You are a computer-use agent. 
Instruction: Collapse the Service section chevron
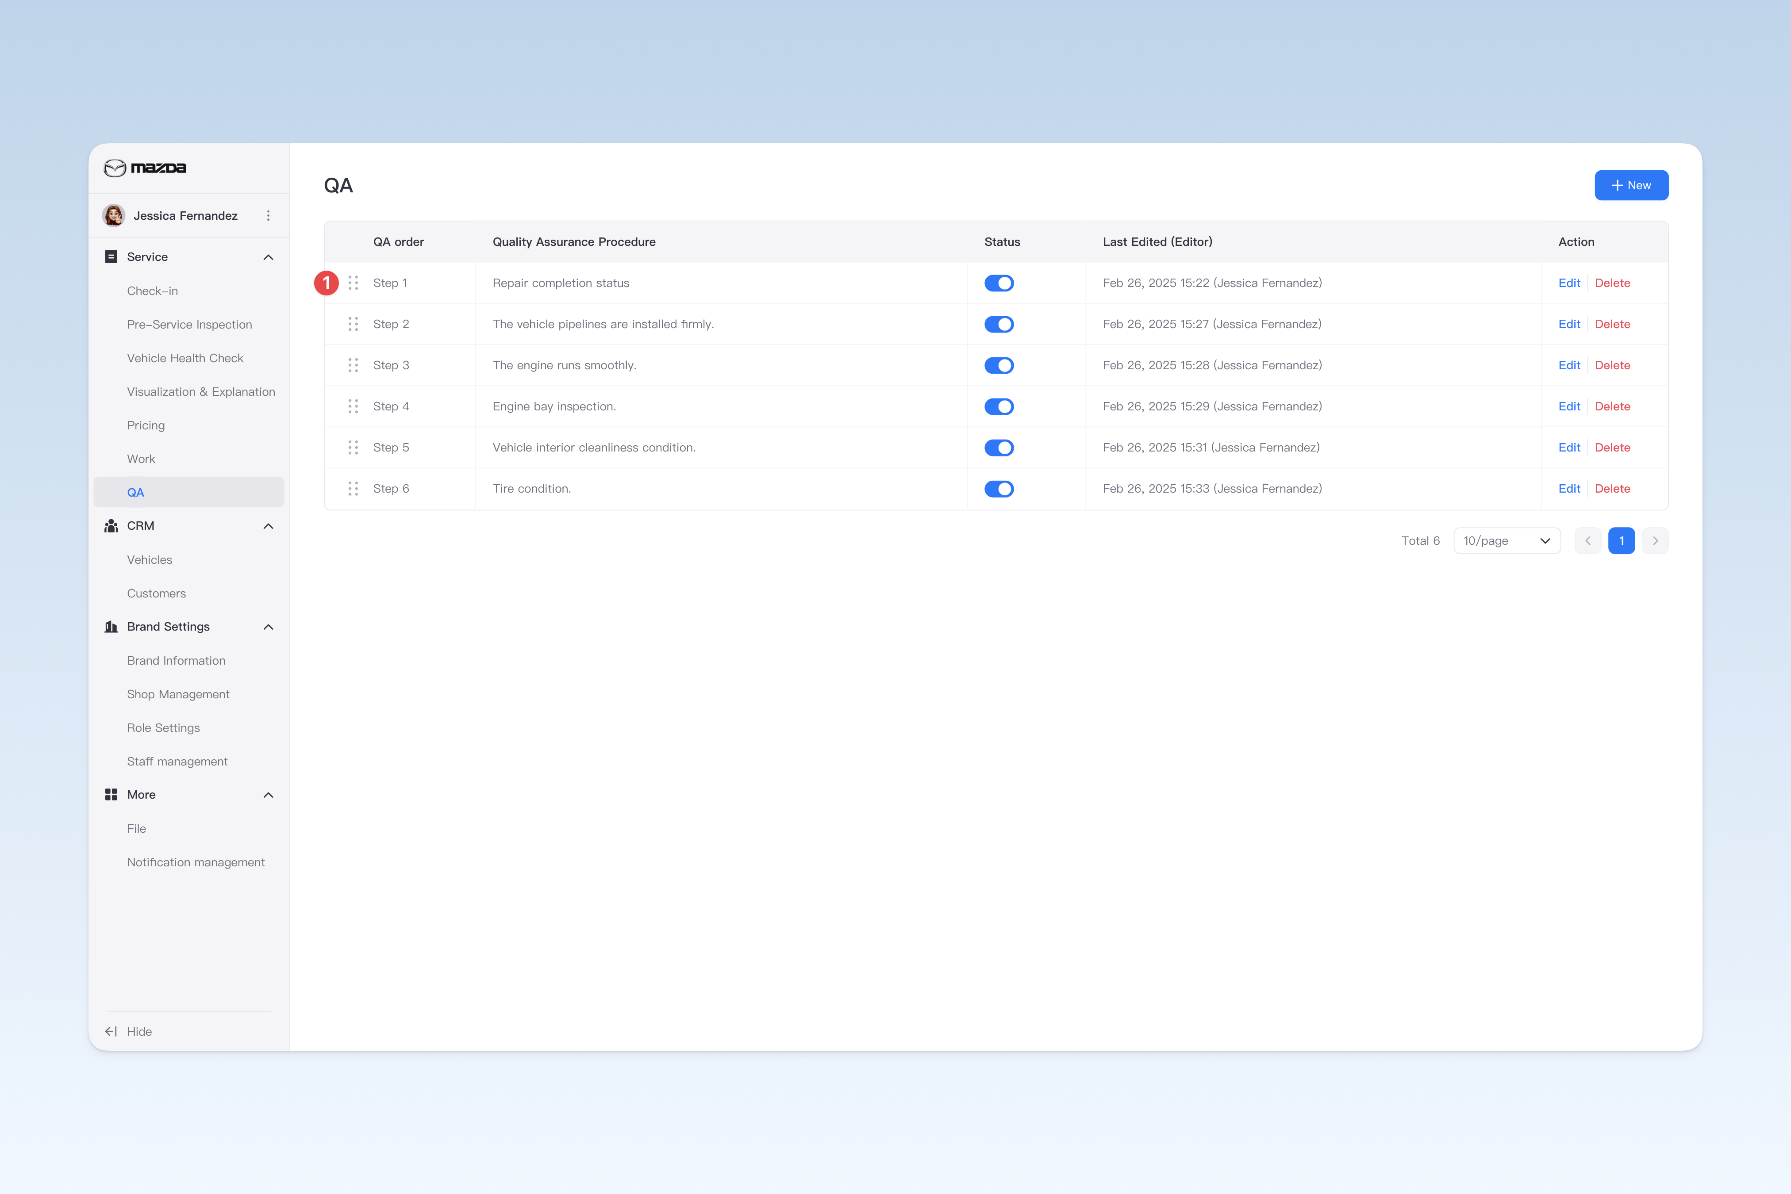pyautogui.click(x=268, y=257)
